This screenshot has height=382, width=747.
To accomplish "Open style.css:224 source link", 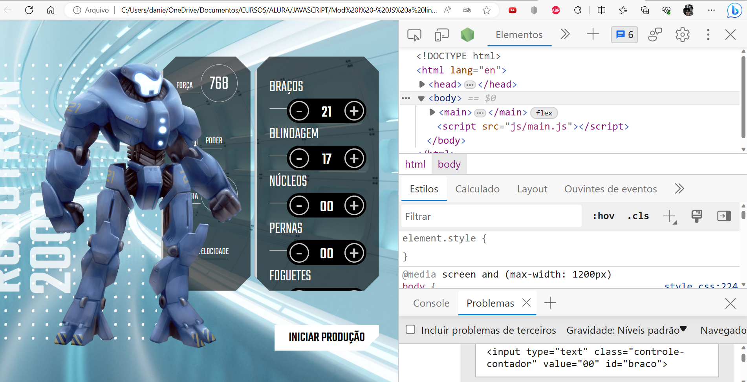I will pyautogui.click(x=701, y=286).
